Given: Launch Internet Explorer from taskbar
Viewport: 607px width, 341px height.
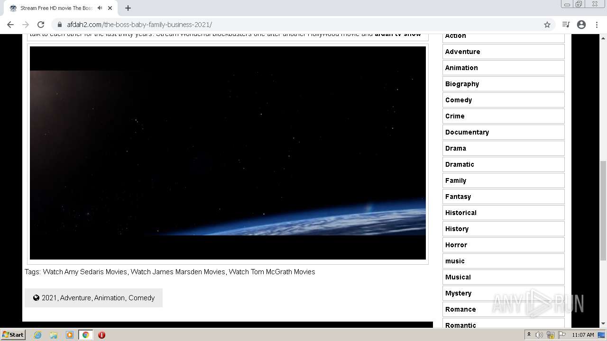Looking at the screenshot, I should click(x=38, y=335).
